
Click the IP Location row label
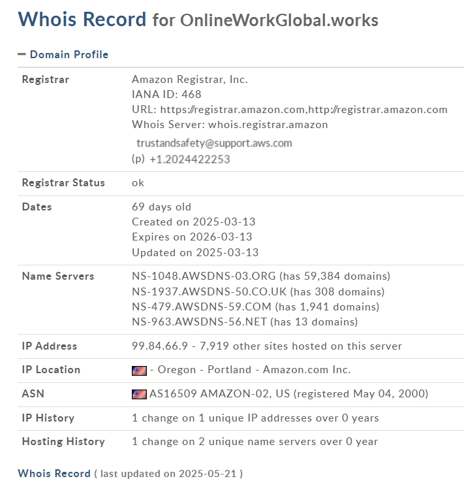51,370
